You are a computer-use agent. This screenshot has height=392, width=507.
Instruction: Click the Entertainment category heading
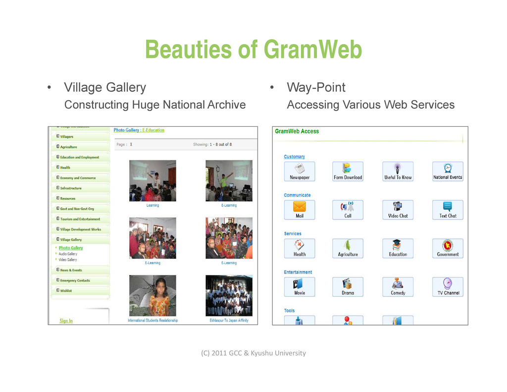coord(298,272)
